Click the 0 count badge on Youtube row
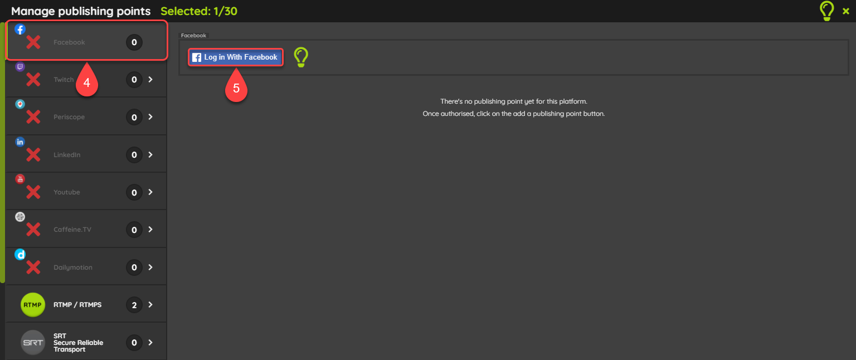856x360 pixels. pos(134,192)
